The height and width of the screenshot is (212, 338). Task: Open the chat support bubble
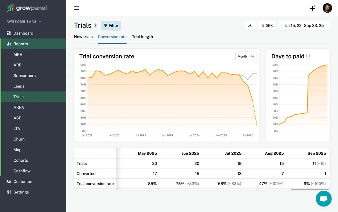point(324,198)
